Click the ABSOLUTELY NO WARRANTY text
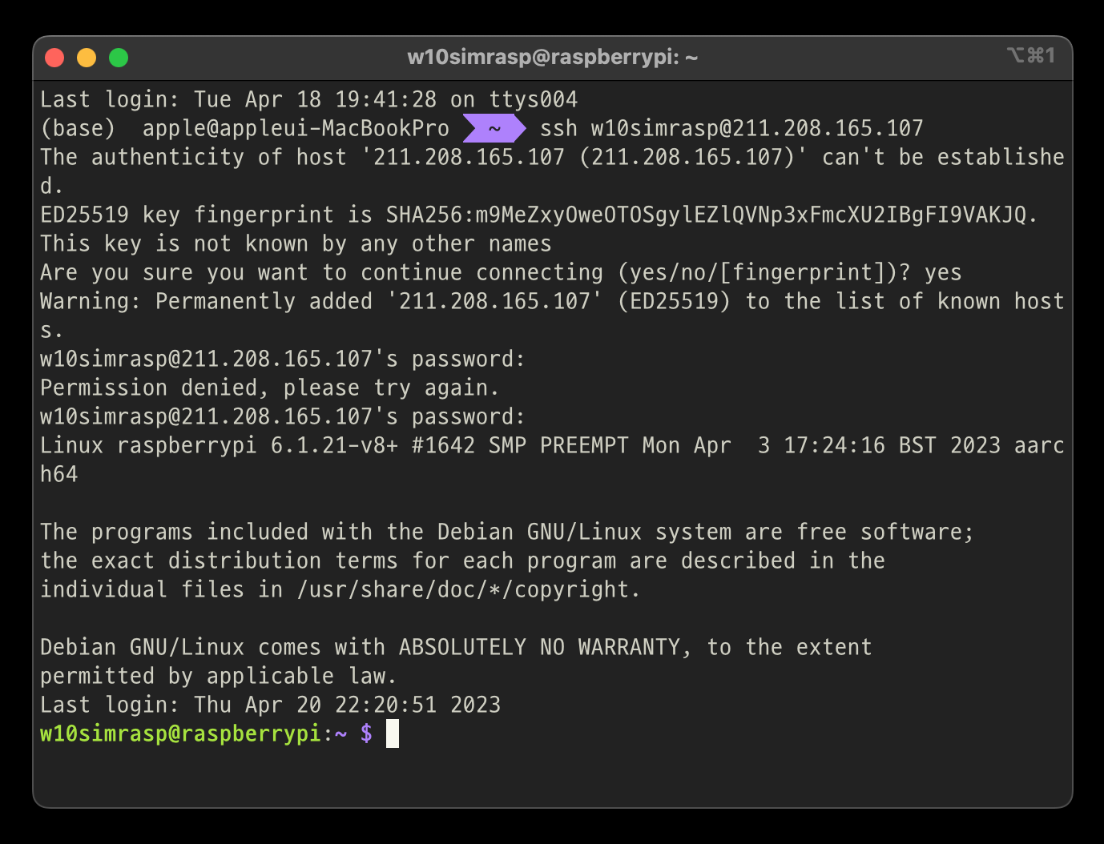 click(539, 647)
